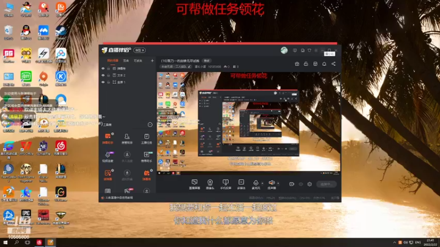Open the QQ penguin desktop shortcut
Viewport: 440px width, 247px height.
pos(26,32)
